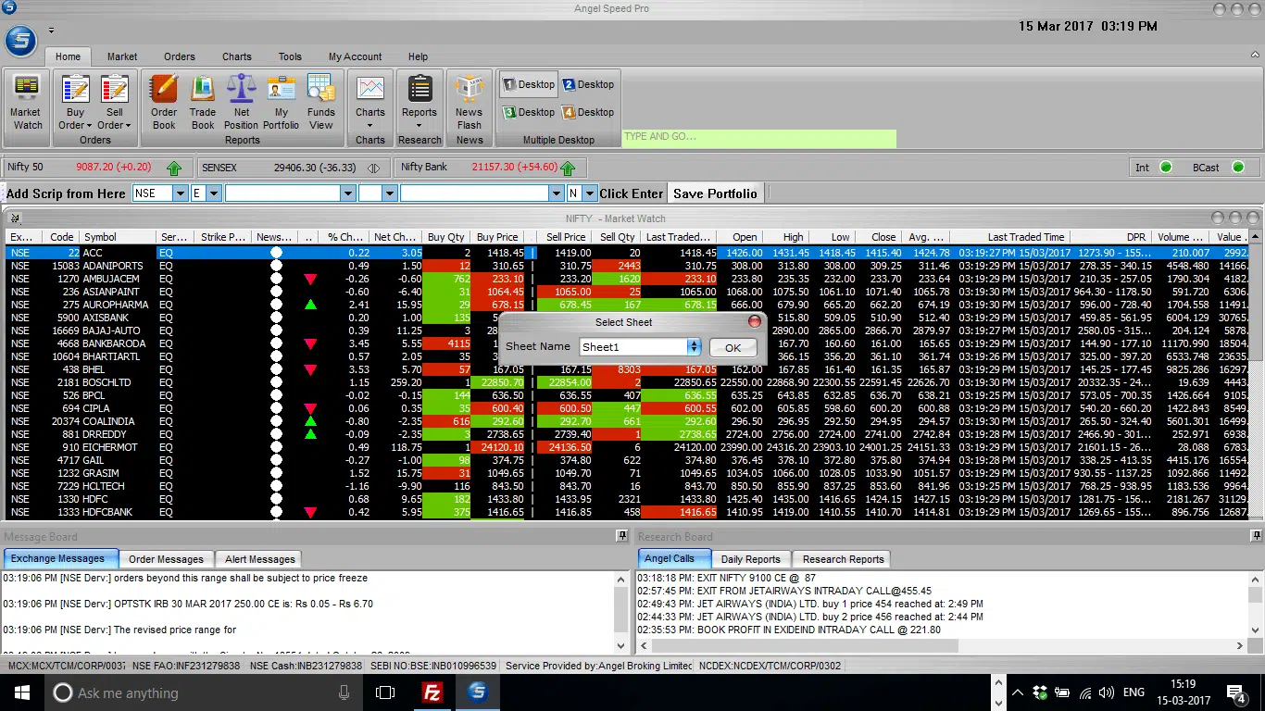Click the Market Watch window title icon
This screenshot has height=711, width=1265.
click(x=14, y=218)
